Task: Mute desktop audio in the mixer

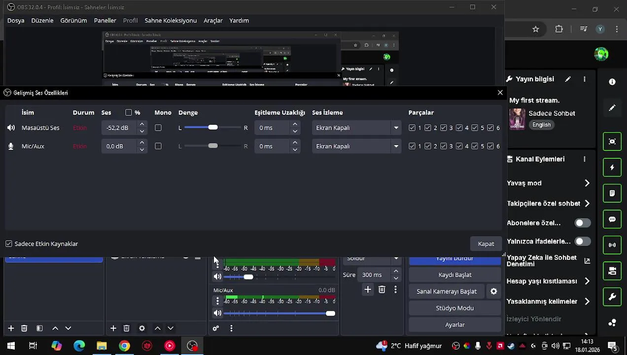Action: click(x=217, y=277)
